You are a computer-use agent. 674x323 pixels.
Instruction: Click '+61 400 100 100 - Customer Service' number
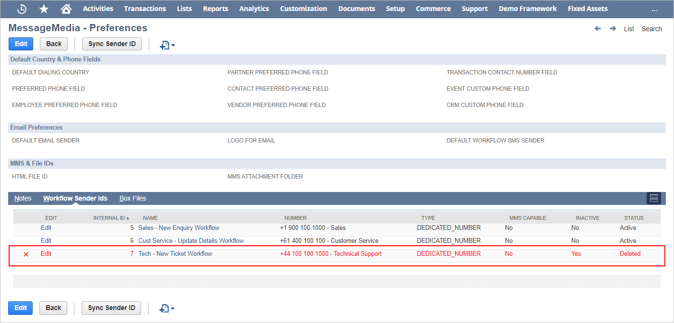coord(329,241)
